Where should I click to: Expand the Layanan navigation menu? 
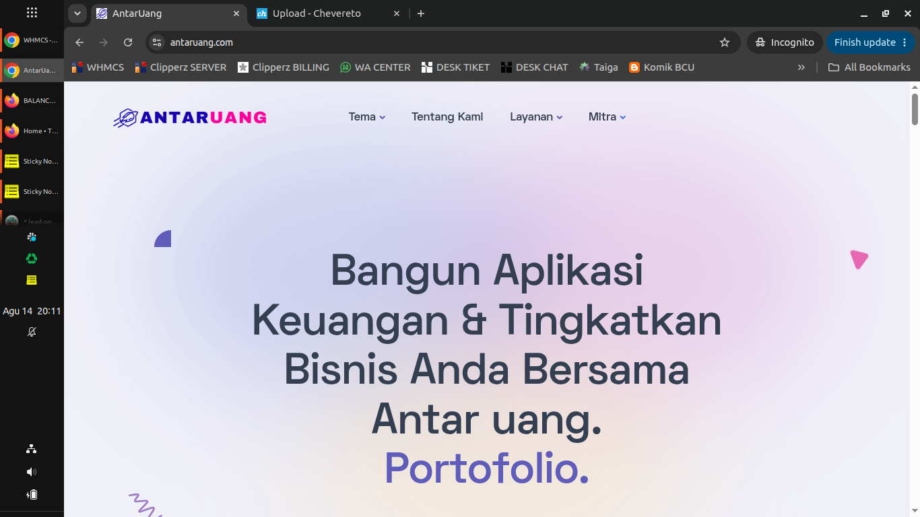tap(536, 117)
